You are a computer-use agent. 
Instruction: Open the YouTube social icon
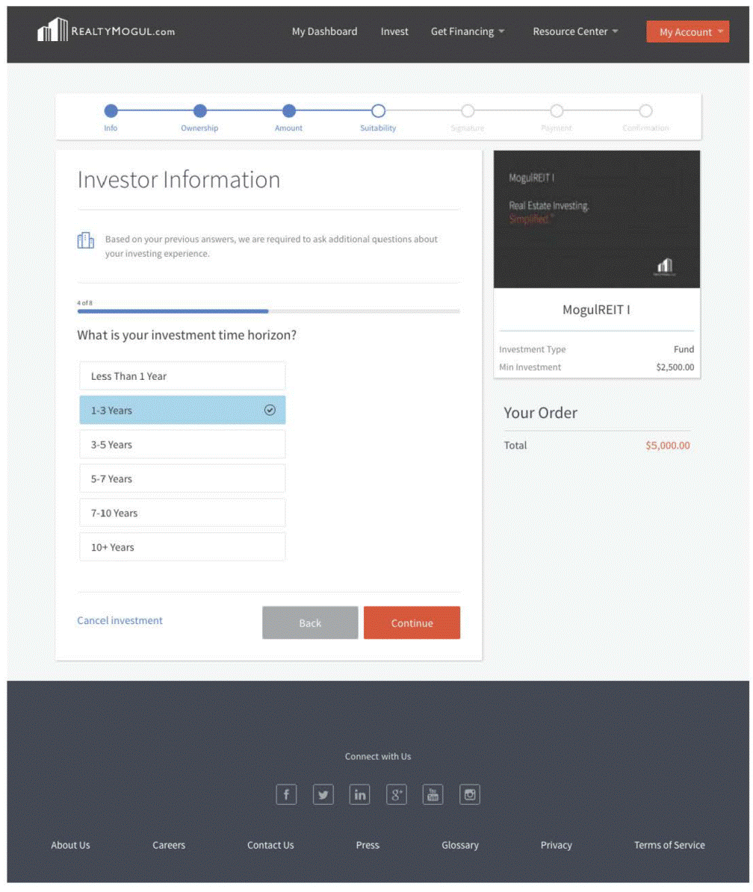pos(433,795)
